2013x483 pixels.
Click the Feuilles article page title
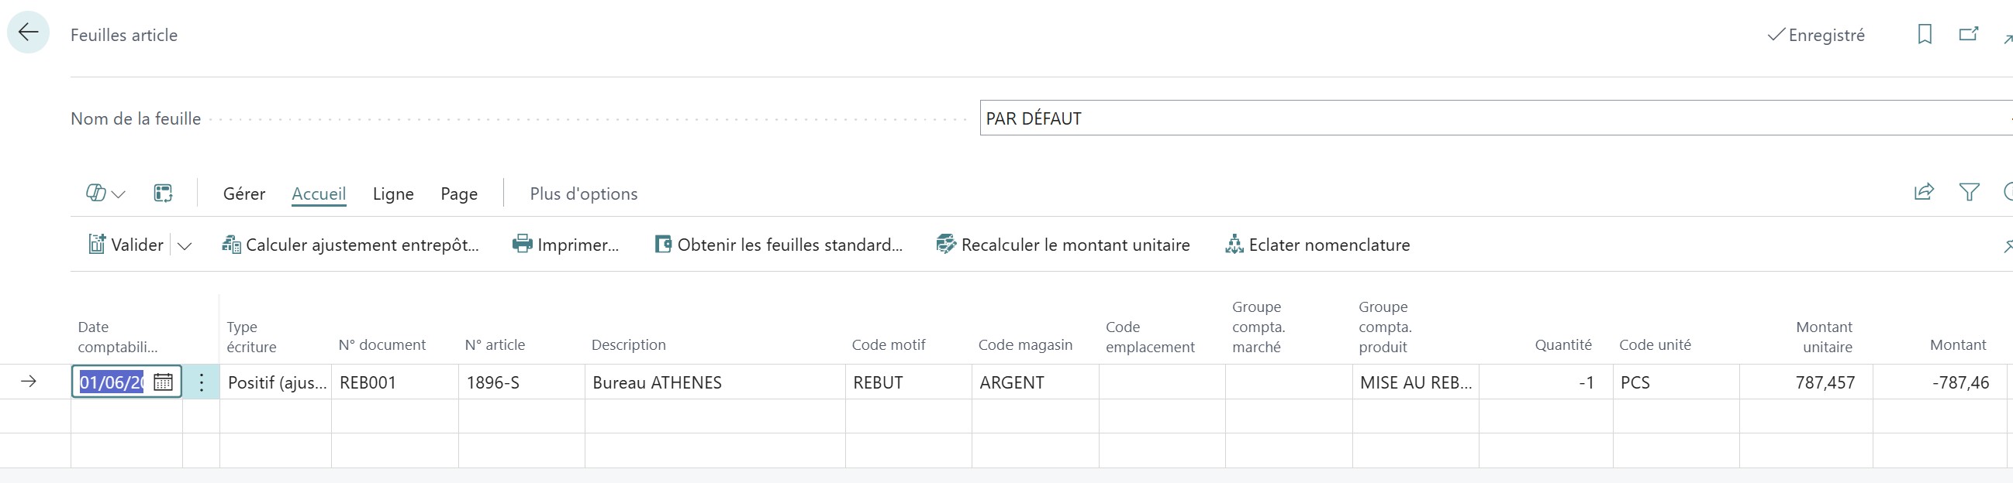(x=123, y=35)
